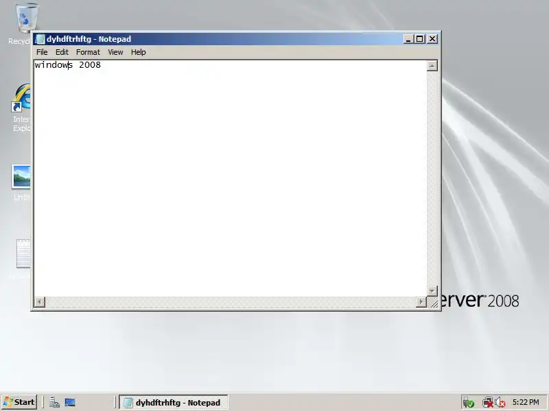Click the vertical scrollbar down arrow
549x411 pixels.
coord(432,290)
